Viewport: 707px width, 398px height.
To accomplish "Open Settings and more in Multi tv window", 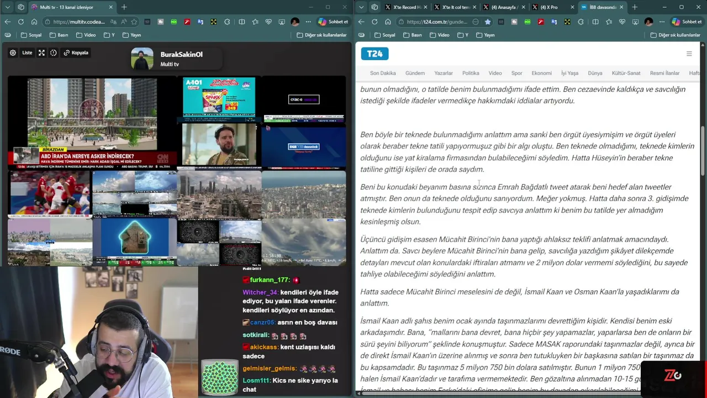I will point(308,22).
